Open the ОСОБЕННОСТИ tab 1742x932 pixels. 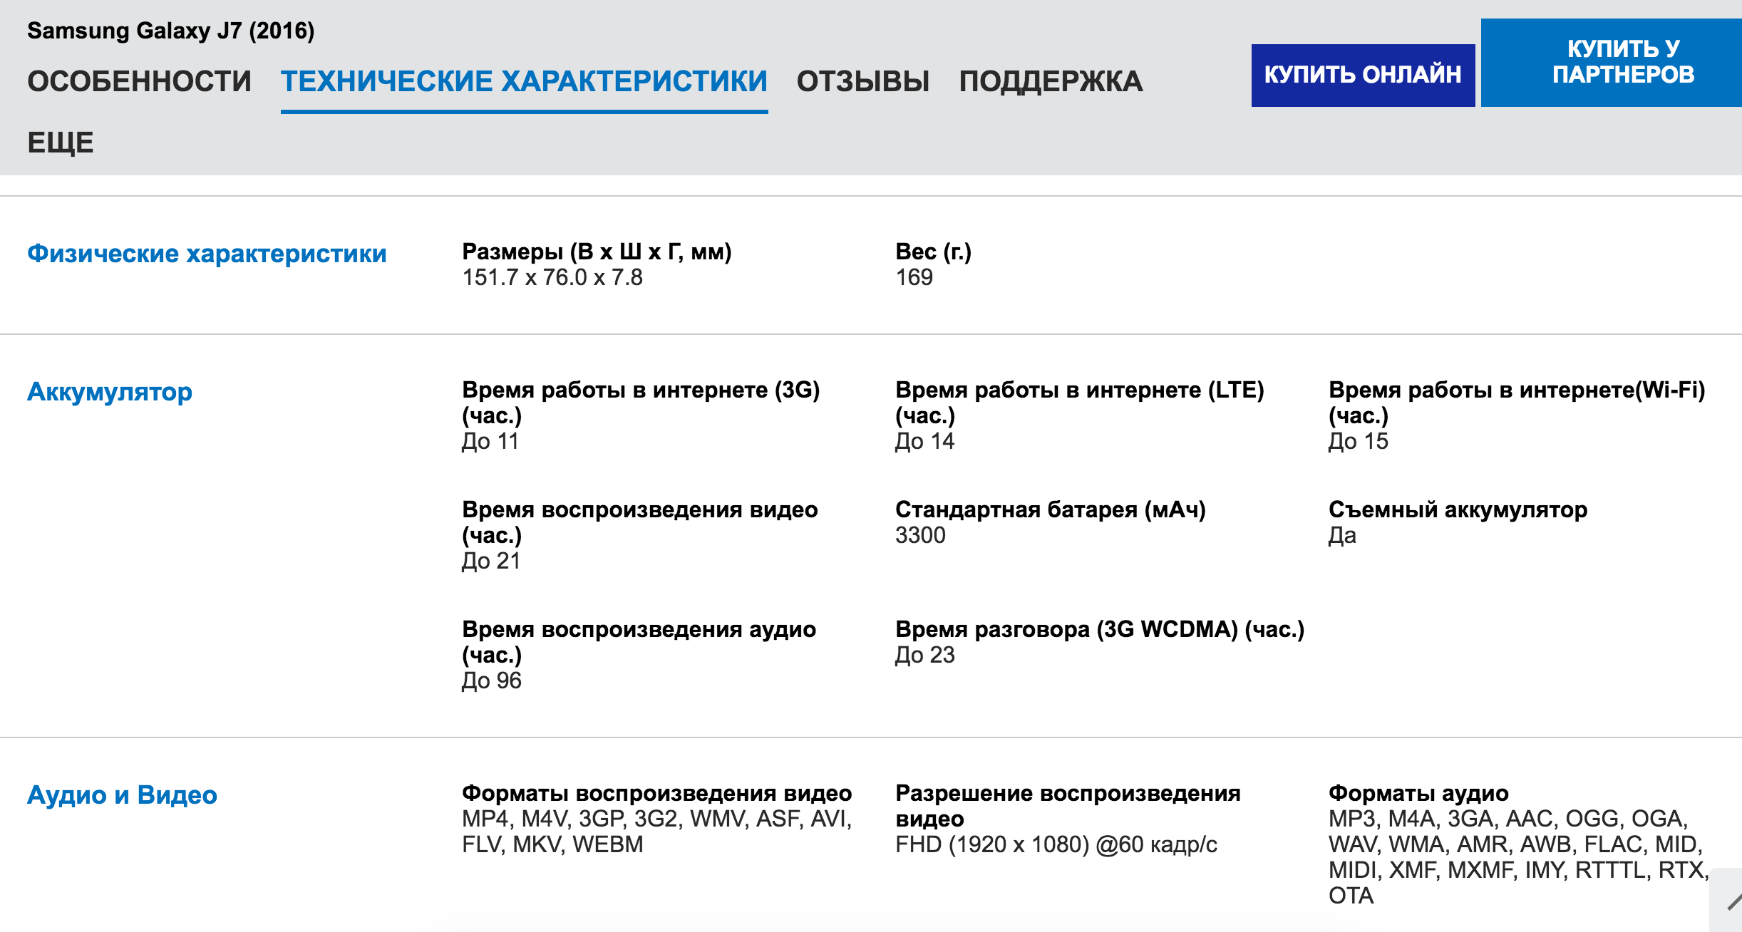tap(139, 81)
